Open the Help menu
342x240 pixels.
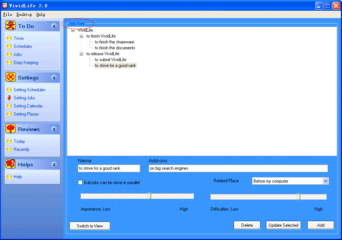(41, 15)
